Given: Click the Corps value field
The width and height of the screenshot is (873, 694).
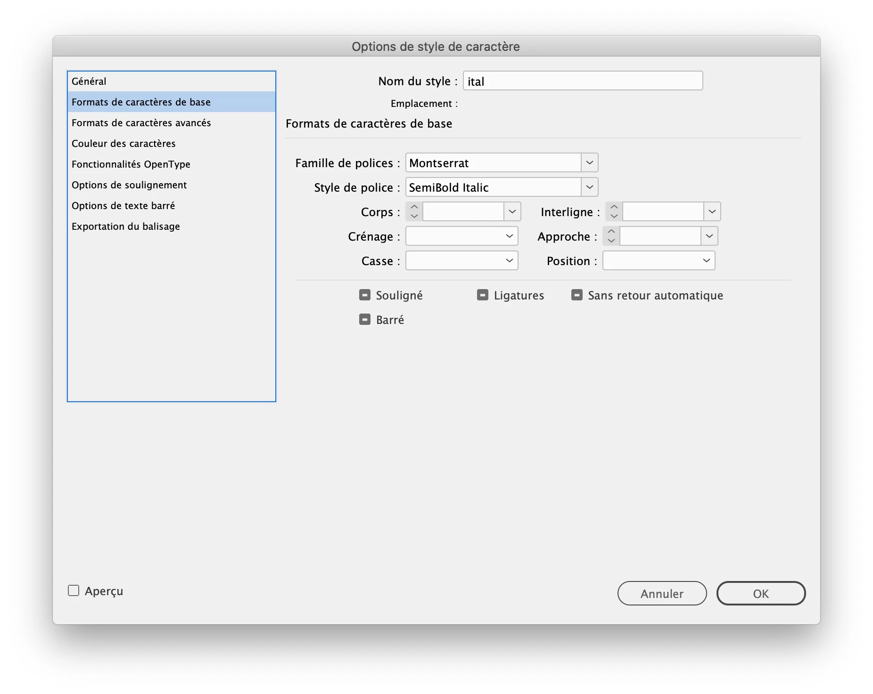Looking at the screenshot, I should click(x=464, y=212).
